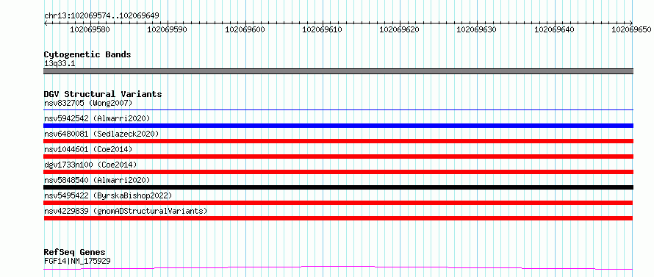Click the magenta FGF14 gene line
Screen dimensions: 654x277
click(339, 267)
